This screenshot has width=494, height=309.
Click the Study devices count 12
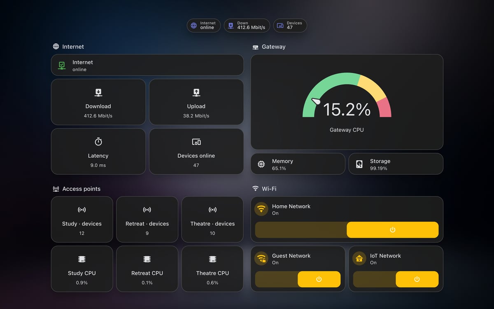[82, 233]
